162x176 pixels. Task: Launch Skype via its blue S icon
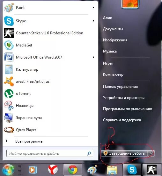tap(9, 21)
